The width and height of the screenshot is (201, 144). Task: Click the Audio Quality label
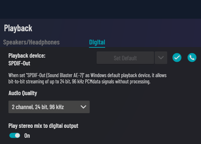coord(23,93)
